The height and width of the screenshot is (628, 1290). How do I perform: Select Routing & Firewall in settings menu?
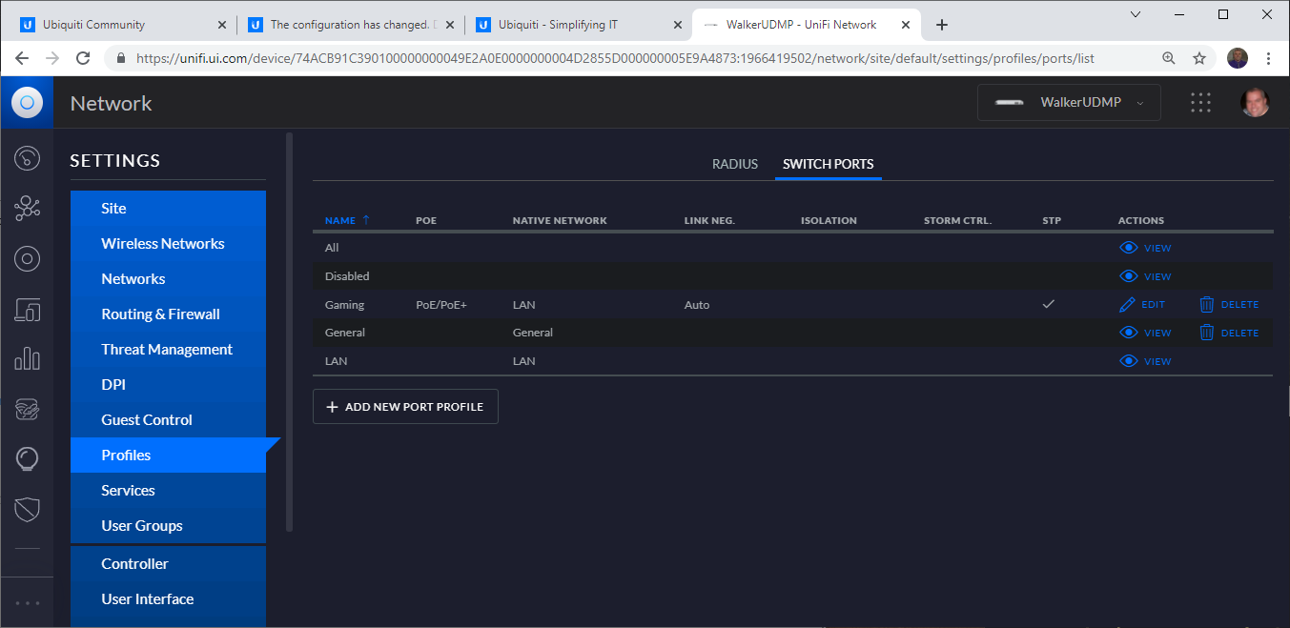pos(160,314)
